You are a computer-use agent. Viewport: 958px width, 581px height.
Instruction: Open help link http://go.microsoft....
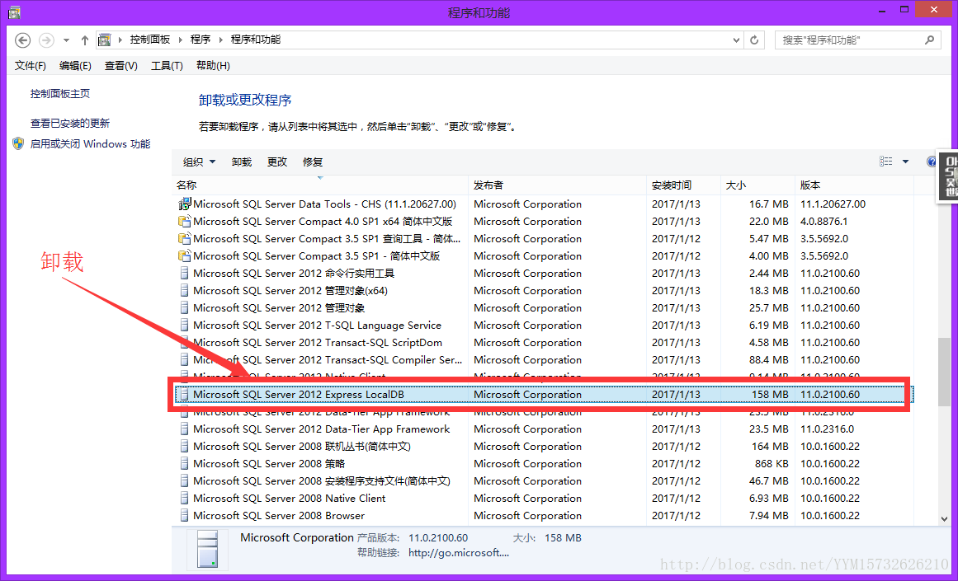point(458,552)
